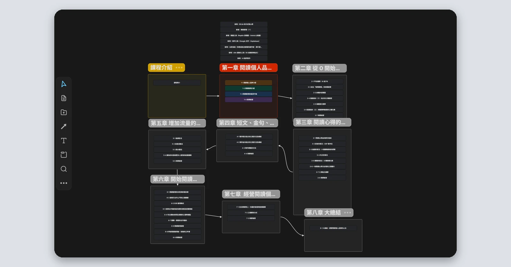Select the arrow pointer tool
Screen dimensions: 511x267
tap(64, 84)
